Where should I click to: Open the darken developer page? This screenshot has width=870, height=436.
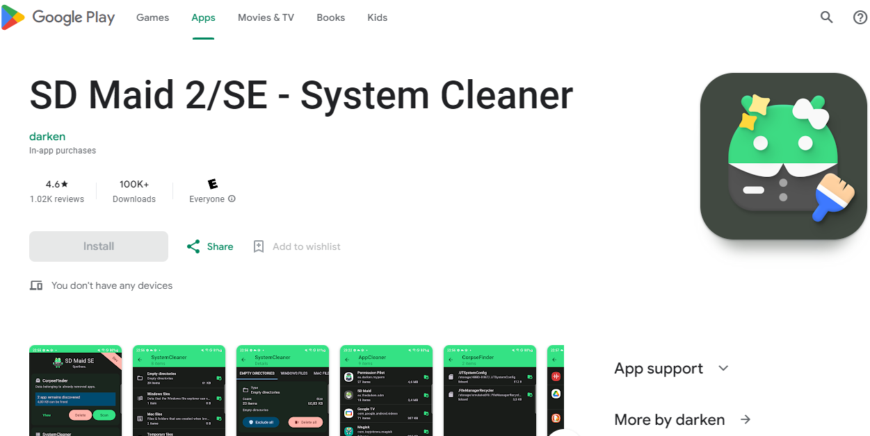click(x=47, y=136)
